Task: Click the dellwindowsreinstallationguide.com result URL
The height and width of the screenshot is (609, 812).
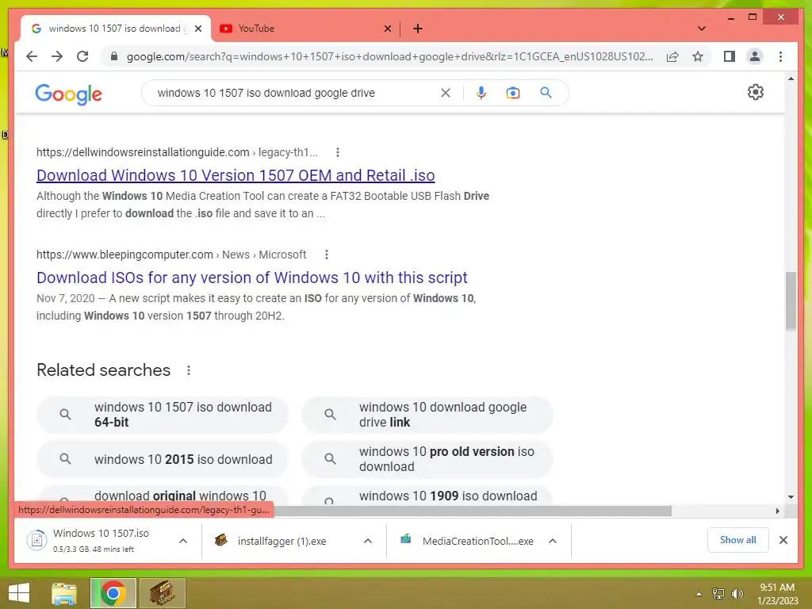Action: [177, 152]
